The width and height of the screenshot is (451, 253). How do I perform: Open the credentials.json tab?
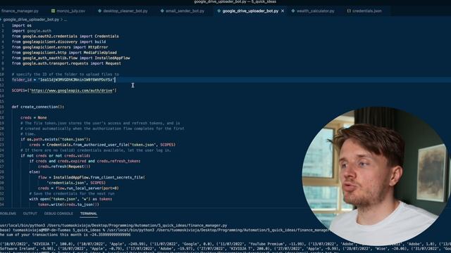coord(367,11)
